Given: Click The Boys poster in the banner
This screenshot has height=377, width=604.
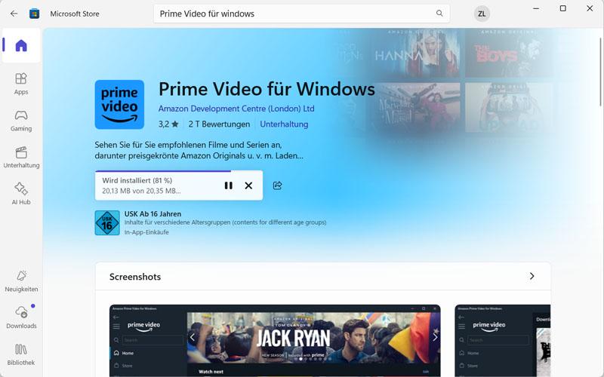Looking at the screenshot, I should pyautogui.click(x=509, y=53).
